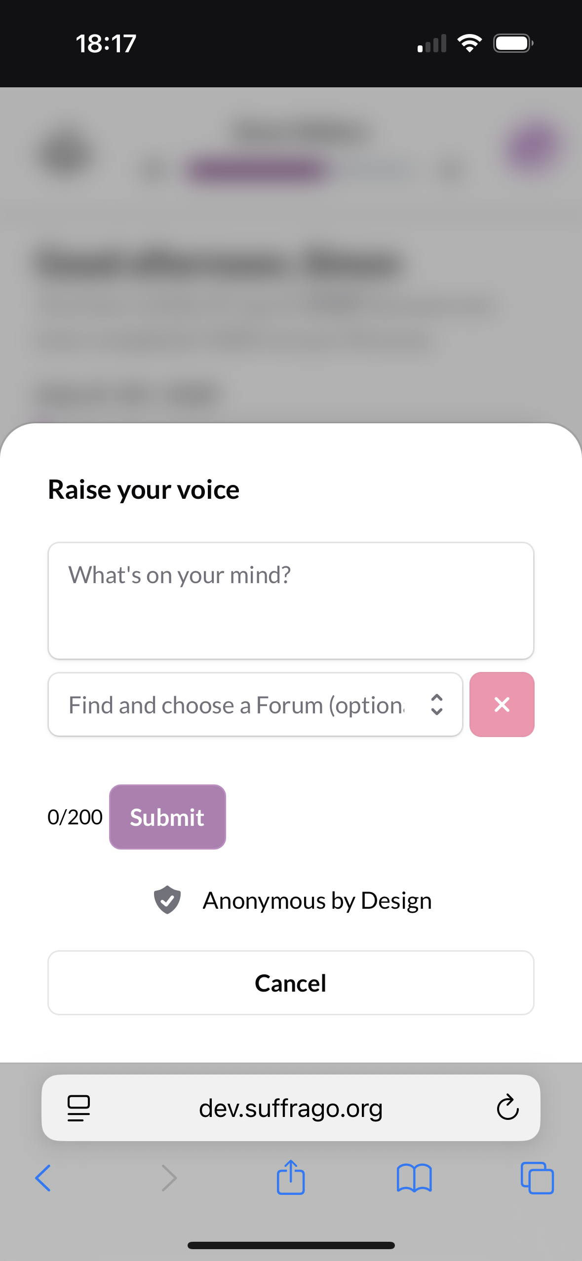The height and width of the screenshot is (1261, 582).
Task: Focus the "What's on your mind?" text area
Action: click(291, 600)
